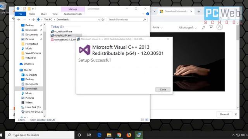This screenshot has width=248, height=139.
Task: Expand the ribbon chevron
Action: (143, 14)
